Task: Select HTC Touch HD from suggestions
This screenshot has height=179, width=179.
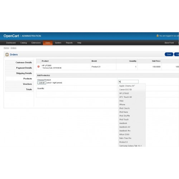Action: coord(132,97)
